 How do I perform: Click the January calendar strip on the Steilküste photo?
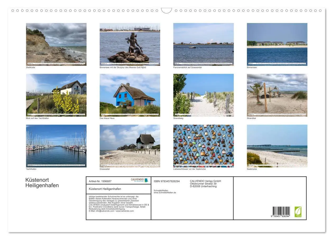tap(56, 64)
